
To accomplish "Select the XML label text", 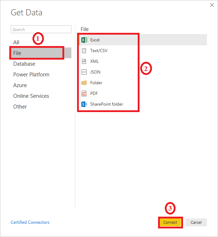I will pyautogui.click(x=95, y=61).
